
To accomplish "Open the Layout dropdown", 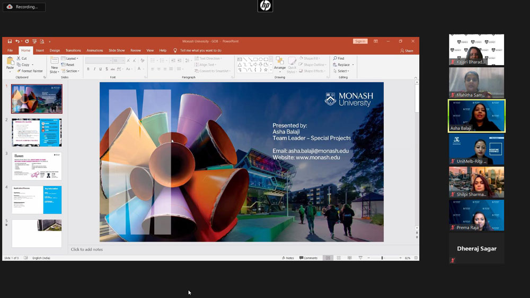I will point(69,58).
